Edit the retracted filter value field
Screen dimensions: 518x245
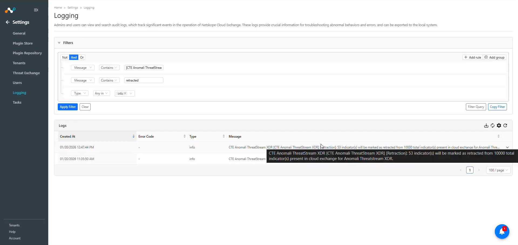(x=144, y=80)
